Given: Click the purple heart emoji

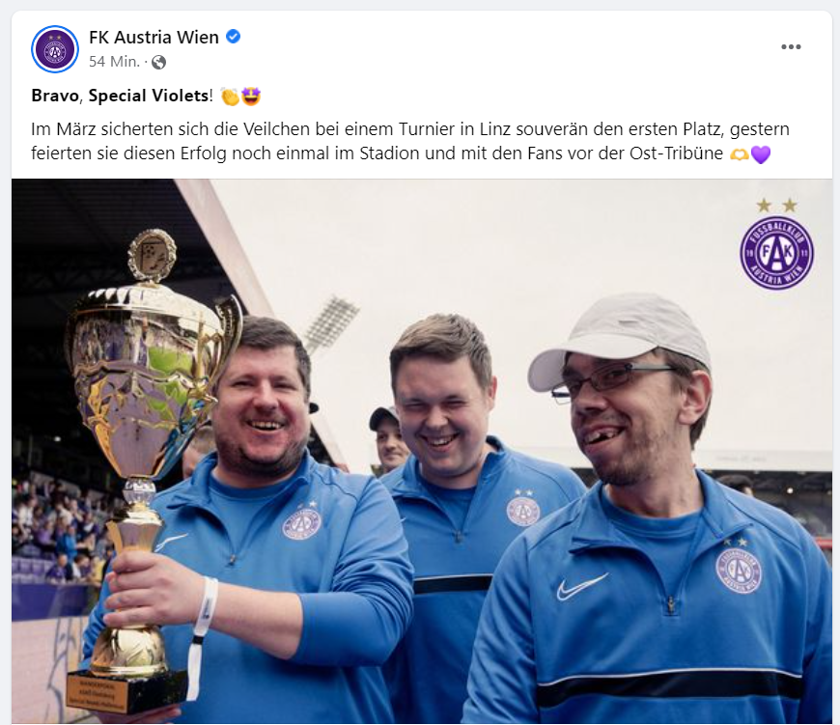Looking at the screenshot, I should click(761, 154).
